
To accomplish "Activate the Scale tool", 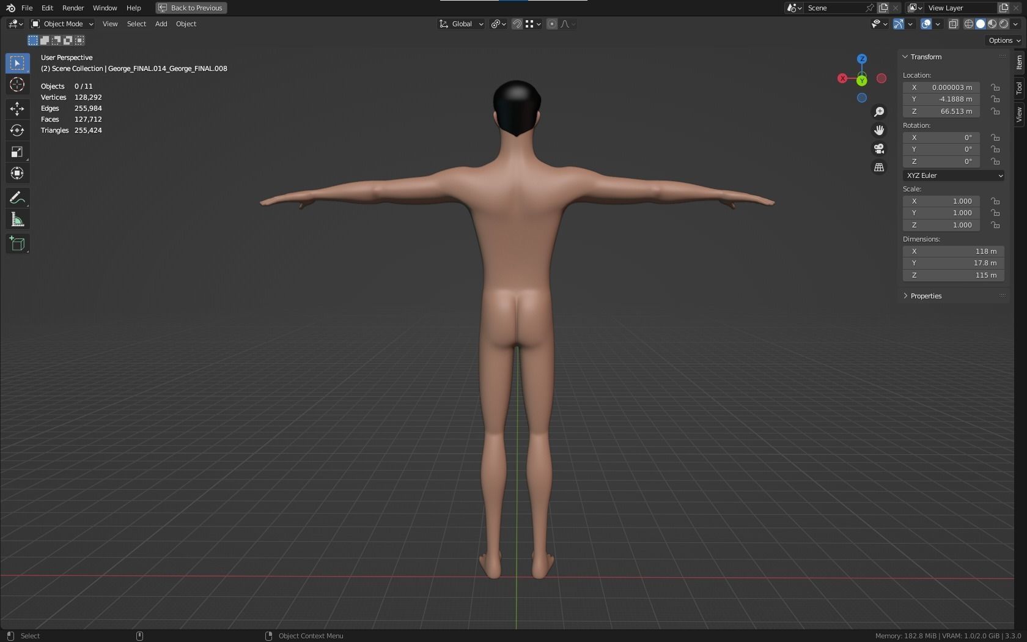I will pyautogui.click(x=17, y=152).
